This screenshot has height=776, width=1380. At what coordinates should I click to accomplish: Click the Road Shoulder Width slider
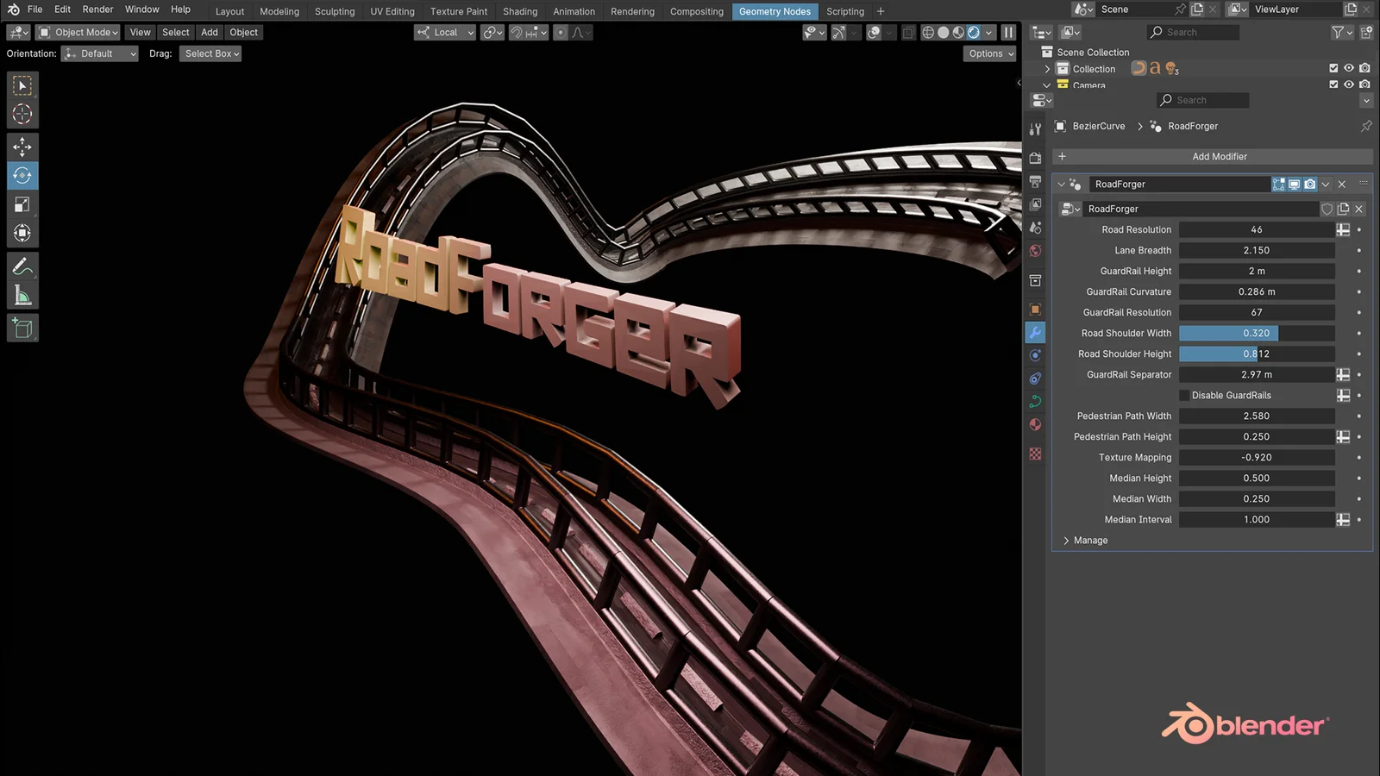coord(1256,333)
